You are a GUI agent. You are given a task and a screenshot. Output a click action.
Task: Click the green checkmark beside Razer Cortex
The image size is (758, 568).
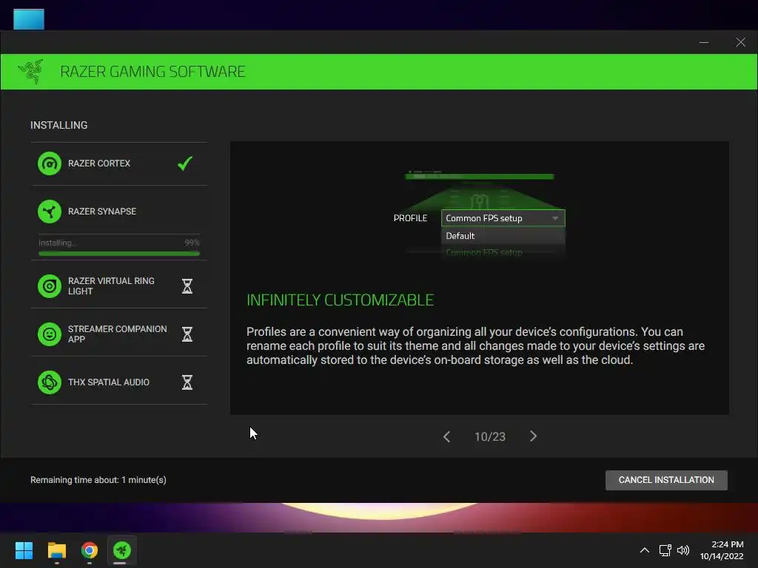click(x=185, y=163)
